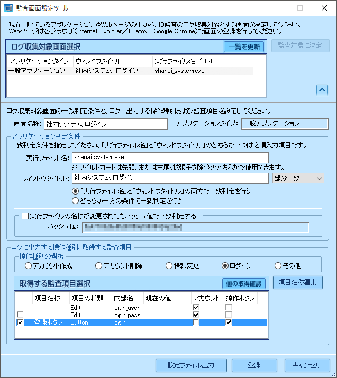Click the アカウント column header
The image size is (337, 378).
pos(207,298)
